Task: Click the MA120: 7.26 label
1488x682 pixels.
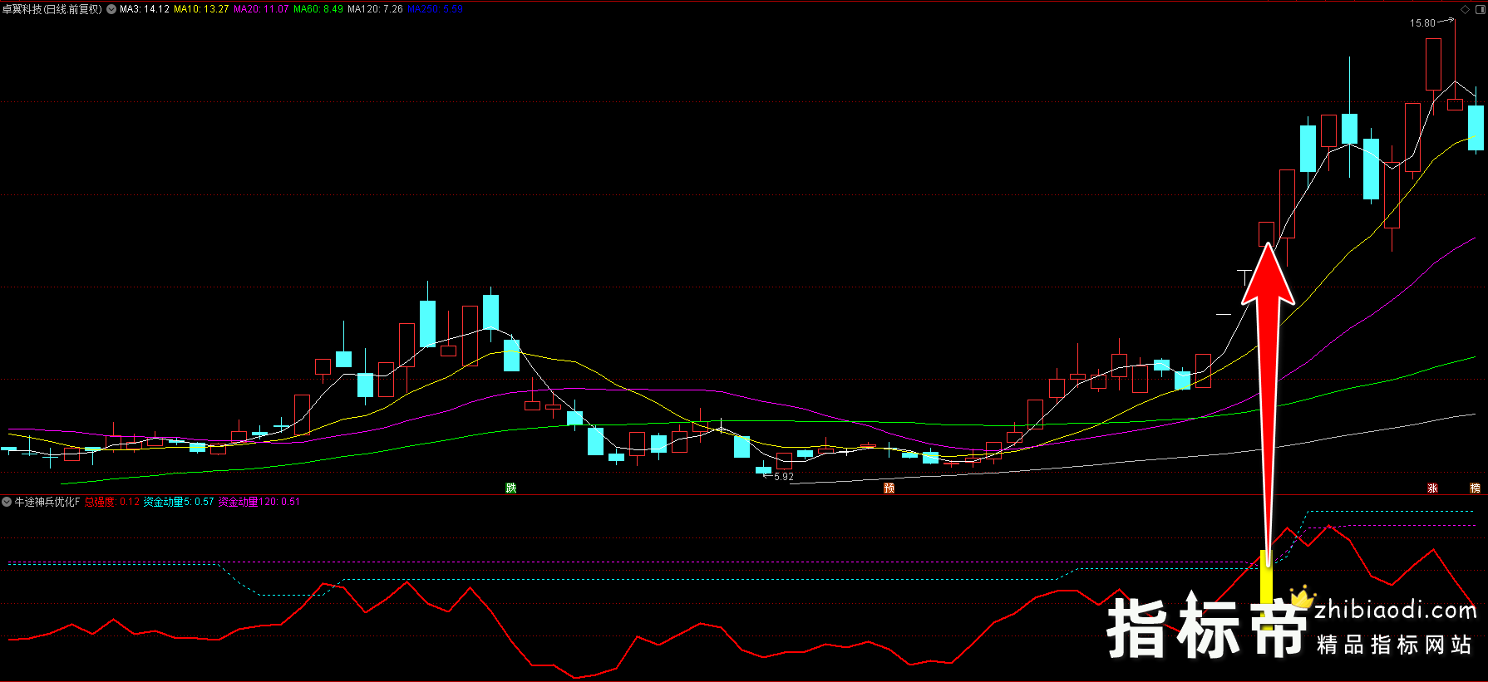Action: [x=375, y=9]
